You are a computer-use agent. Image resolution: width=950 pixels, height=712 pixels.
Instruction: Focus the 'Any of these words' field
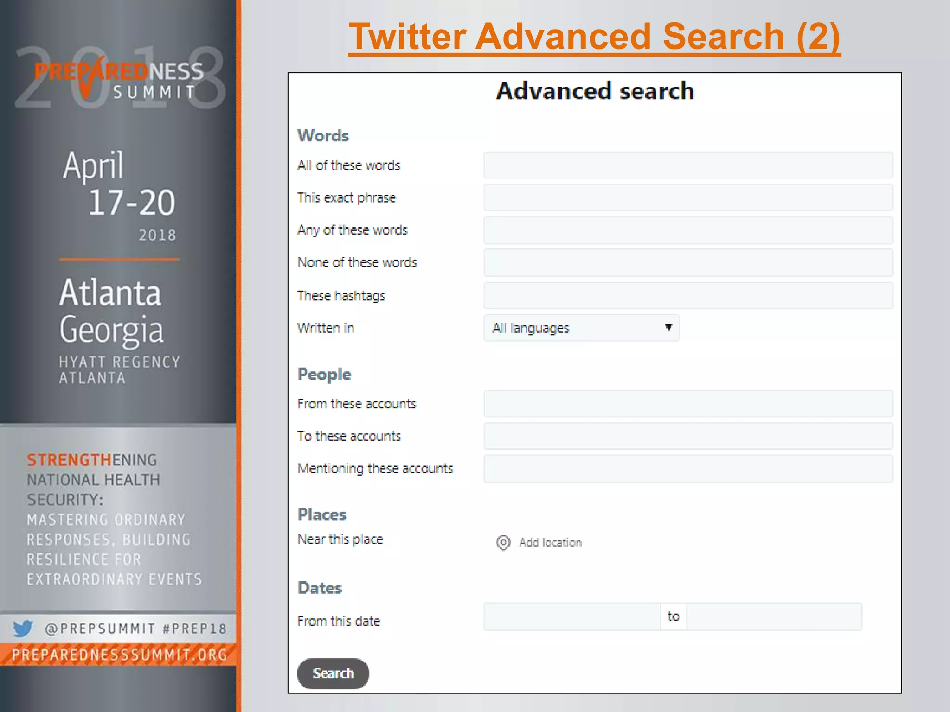coord(688,230)
